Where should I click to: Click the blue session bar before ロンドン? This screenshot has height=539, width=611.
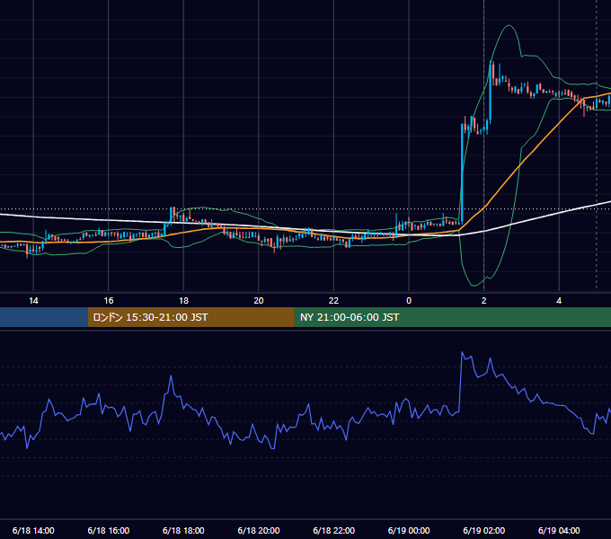[44, 317]
